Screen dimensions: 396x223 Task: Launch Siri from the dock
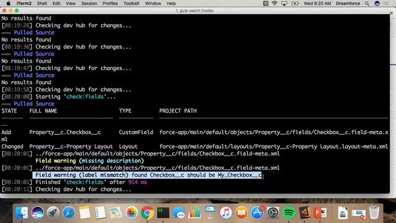click(37, 212)
